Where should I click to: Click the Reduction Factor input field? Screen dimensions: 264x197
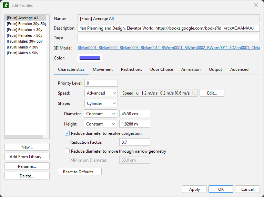[x=134, y=142]
